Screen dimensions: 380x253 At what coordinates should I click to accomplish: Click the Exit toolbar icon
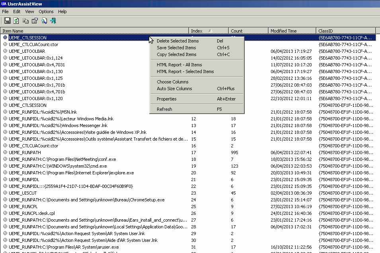(x=53, y=21)
